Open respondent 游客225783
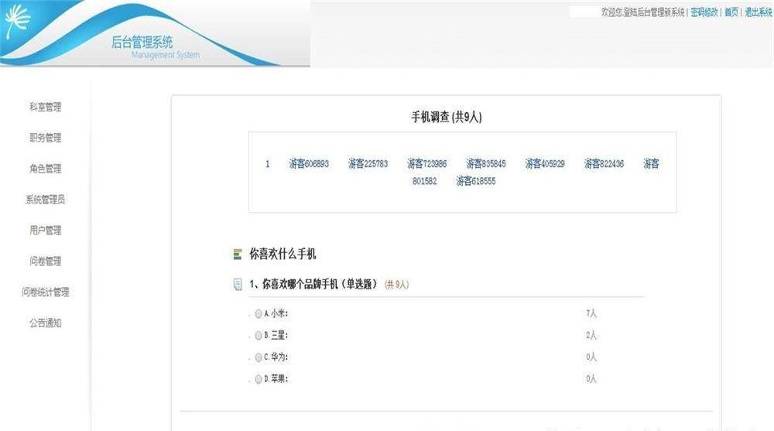This screenshot has width=774, height=431. click(368, 163)
